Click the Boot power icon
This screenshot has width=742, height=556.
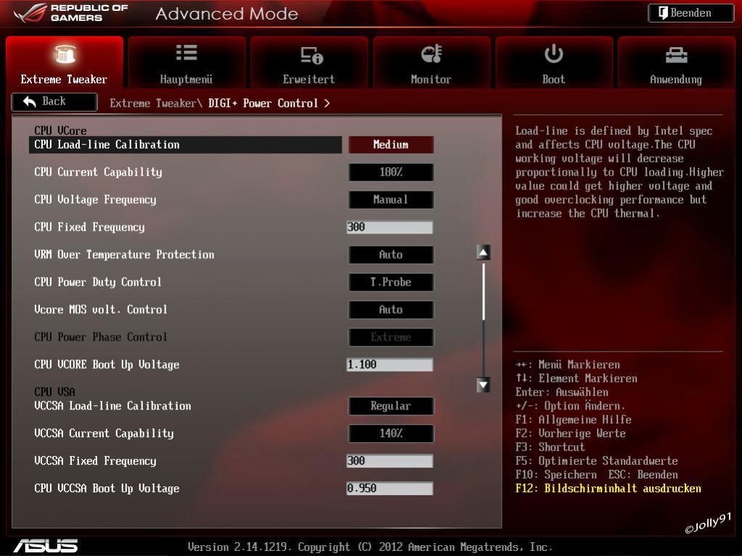pos(553,54)
